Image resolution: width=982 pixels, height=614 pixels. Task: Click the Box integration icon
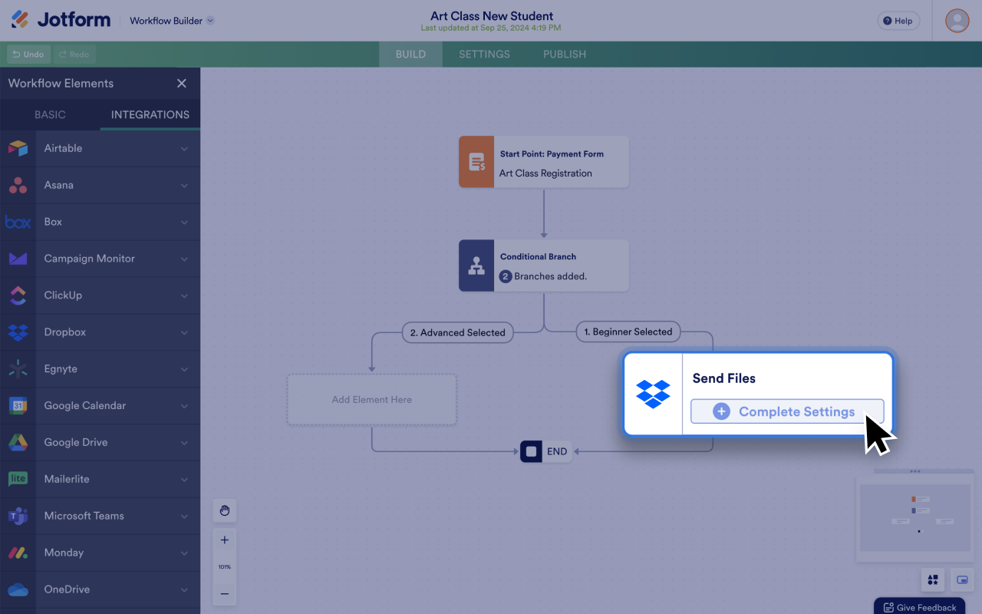(x=18, y=222)
